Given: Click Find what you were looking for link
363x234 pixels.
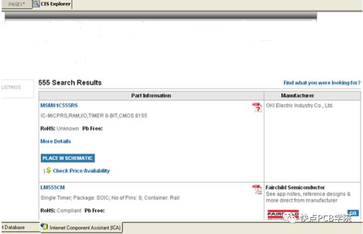Looking at the screenshot, I should point(322,83).
